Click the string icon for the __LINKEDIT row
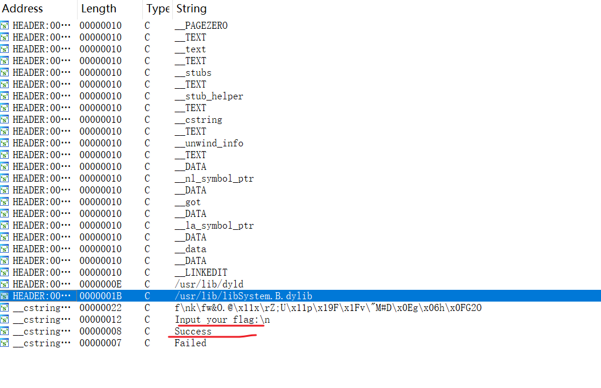The height and width of the screenshot is (388, 601). coord(5,272)
